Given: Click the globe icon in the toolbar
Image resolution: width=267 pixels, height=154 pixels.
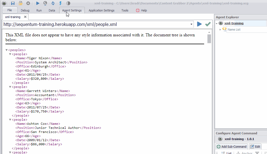Looking at the screenshot, I should pos(45,3).
